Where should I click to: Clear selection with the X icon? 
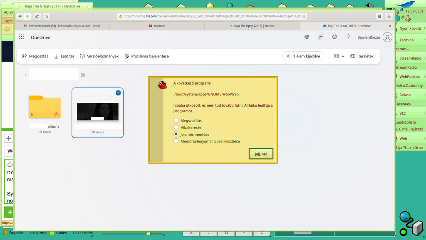click(288, 56)
